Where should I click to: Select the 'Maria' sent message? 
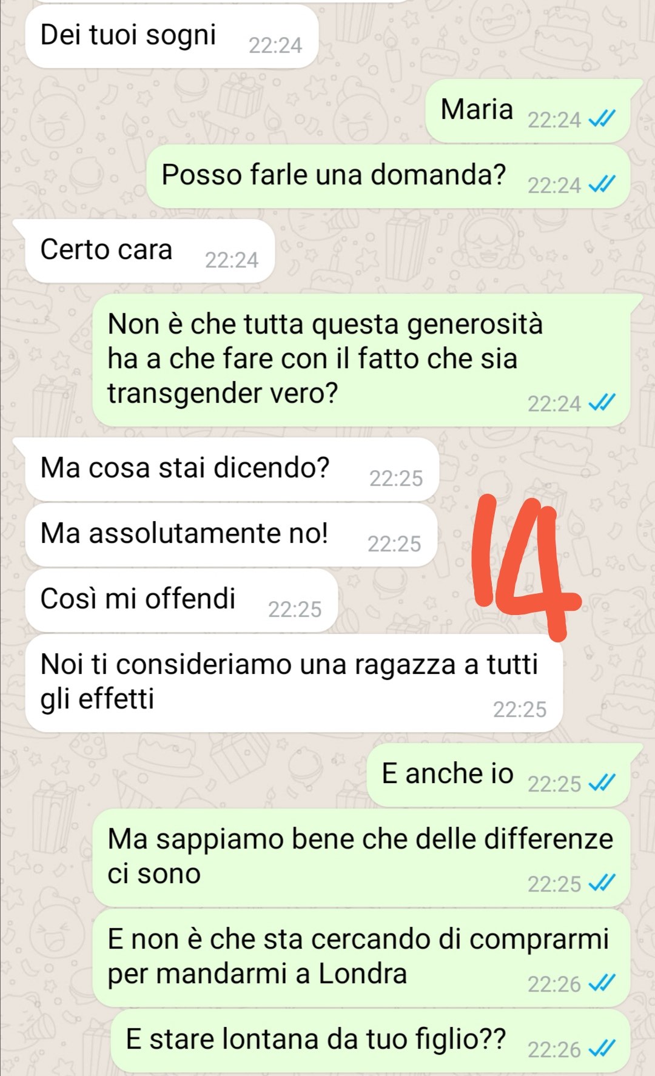click(x=528, y=111)
